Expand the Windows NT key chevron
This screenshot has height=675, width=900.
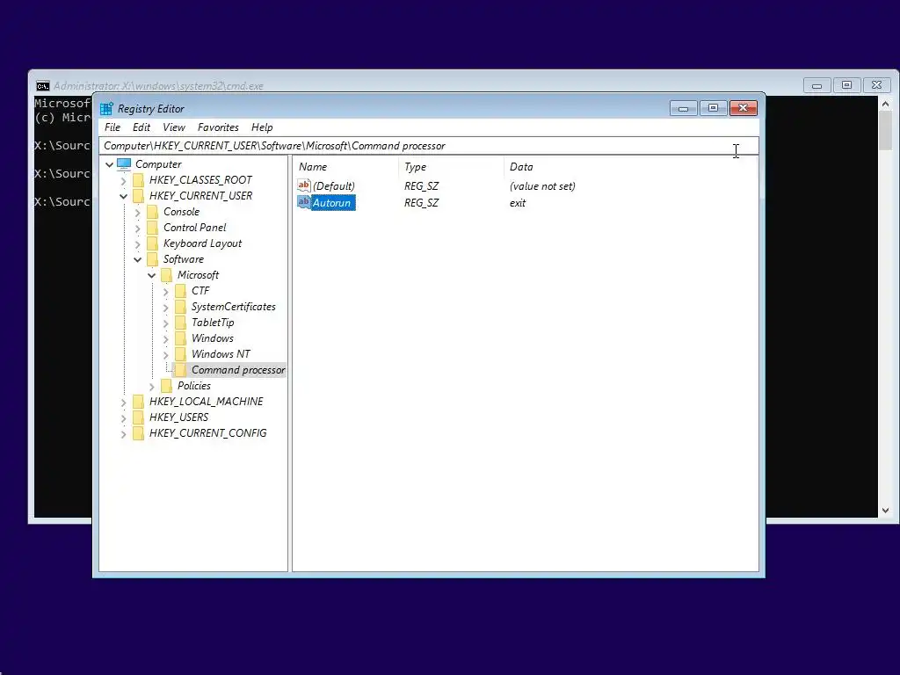[x=166, y=355]
